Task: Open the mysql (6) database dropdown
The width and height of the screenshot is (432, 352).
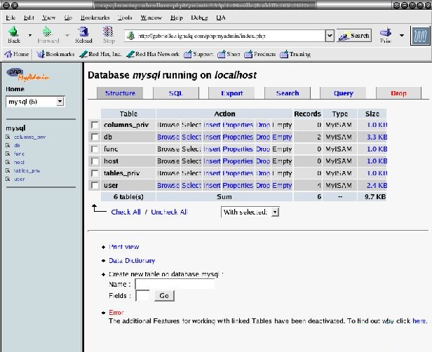Action: 35,102
